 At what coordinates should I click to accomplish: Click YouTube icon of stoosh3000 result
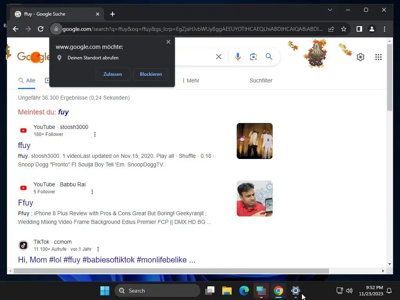tap(23, 130)
